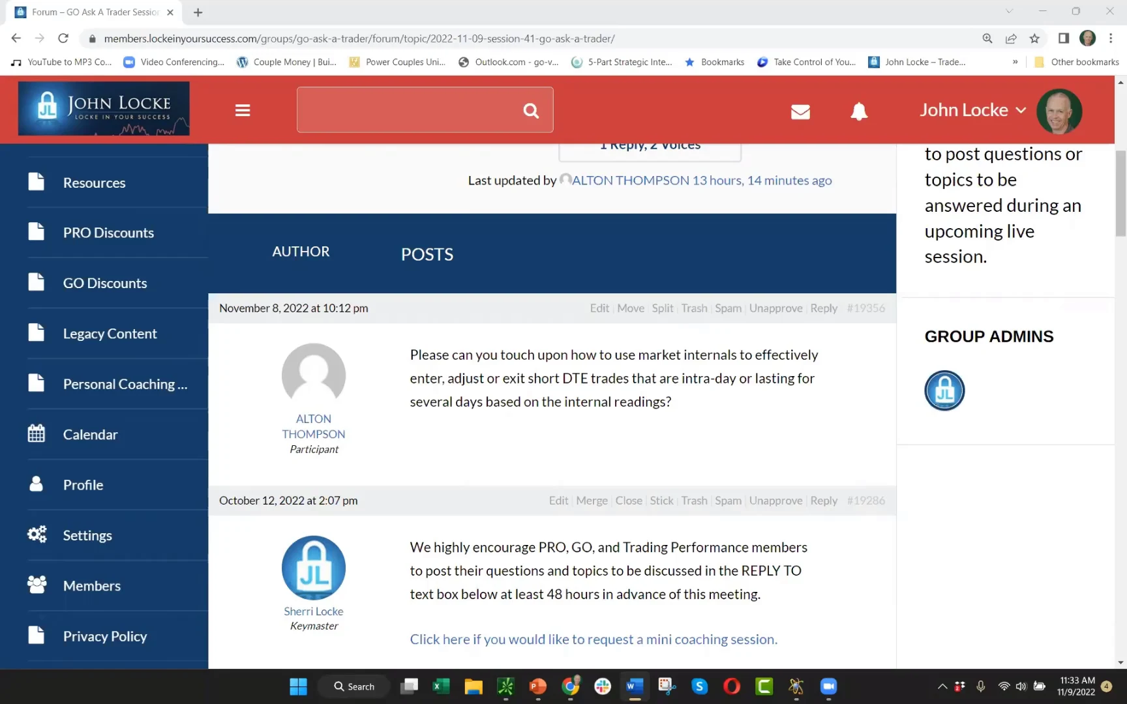Click the Privacy Policy document icon
The image size is (1127, 704).
pyautogui.click(x=37, y=635)
